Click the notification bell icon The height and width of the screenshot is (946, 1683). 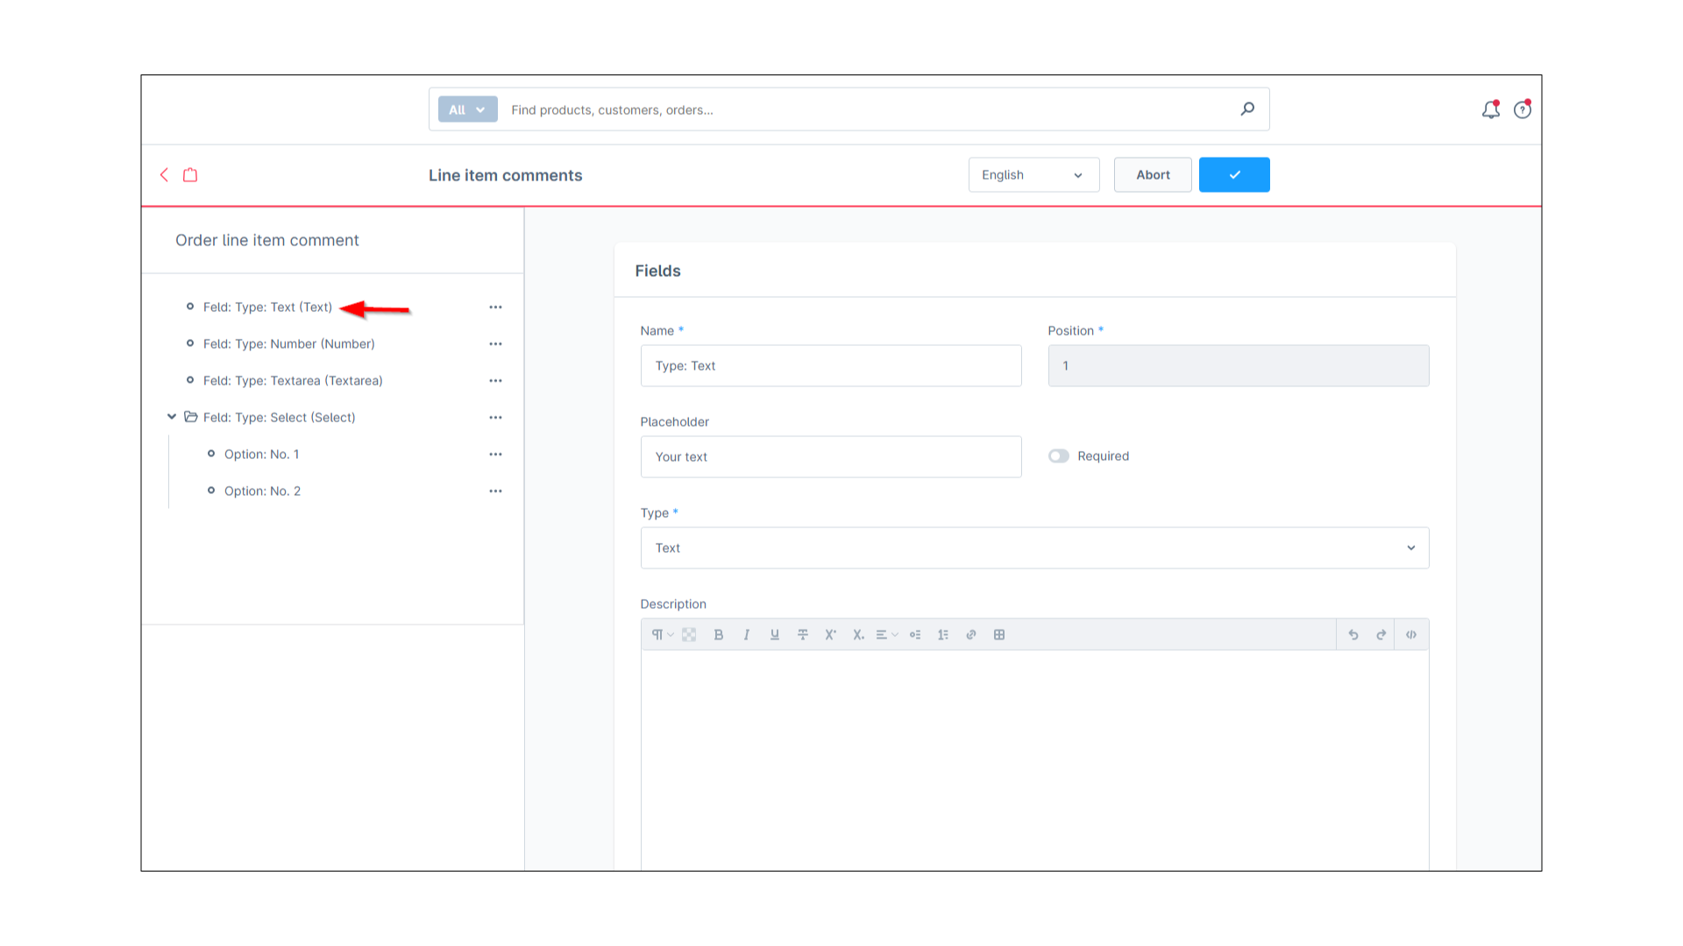1491,109
